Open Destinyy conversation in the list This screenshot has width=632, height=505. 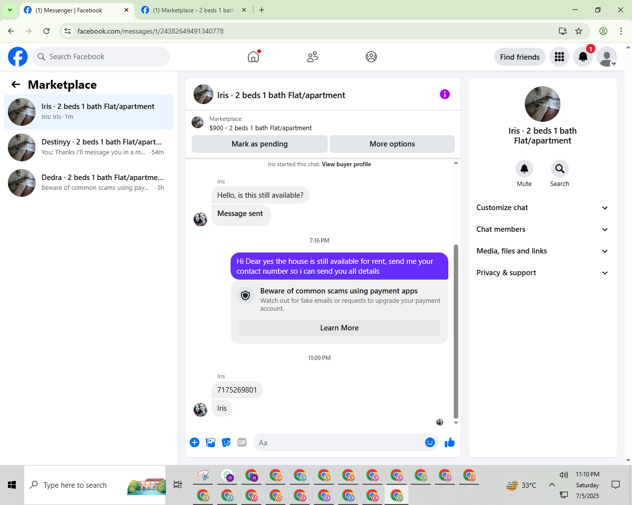point(89,147)
